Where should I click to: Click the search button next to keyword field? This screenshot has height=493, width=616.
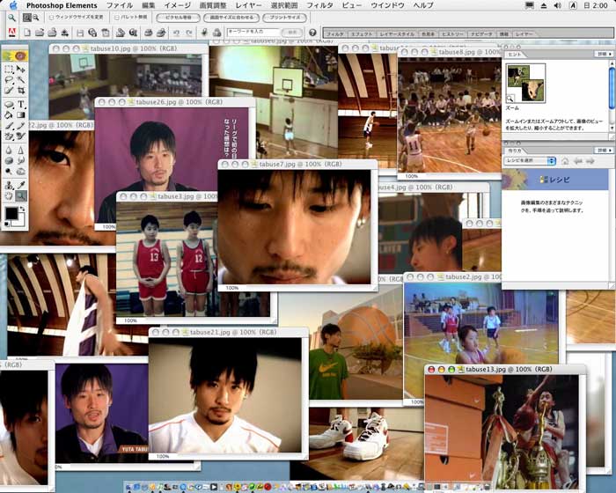click(292, 33)
